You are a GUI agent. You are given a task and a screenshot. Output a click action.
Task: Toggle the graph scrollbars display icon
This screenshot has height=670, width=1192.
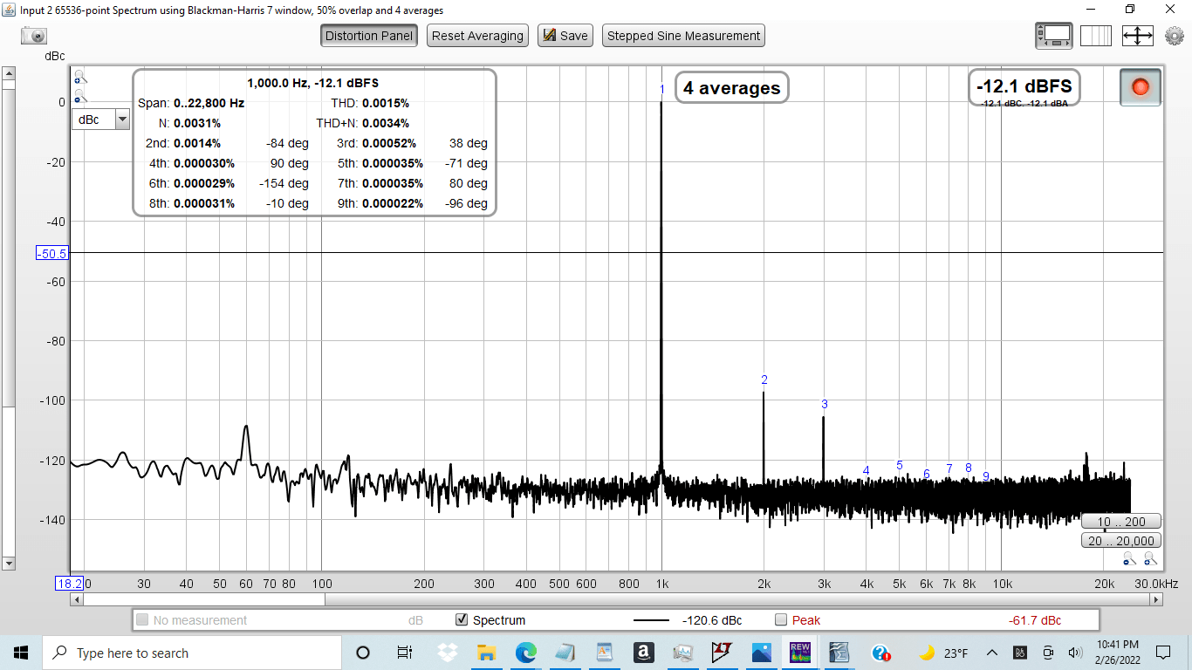point(1054,36)
